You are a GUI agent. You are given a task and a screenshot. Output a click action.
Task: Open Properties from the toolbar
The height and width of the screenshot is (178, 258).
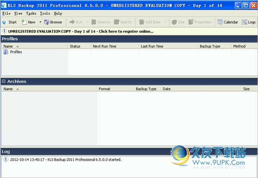pyautogui.click(x=200, y=22)
